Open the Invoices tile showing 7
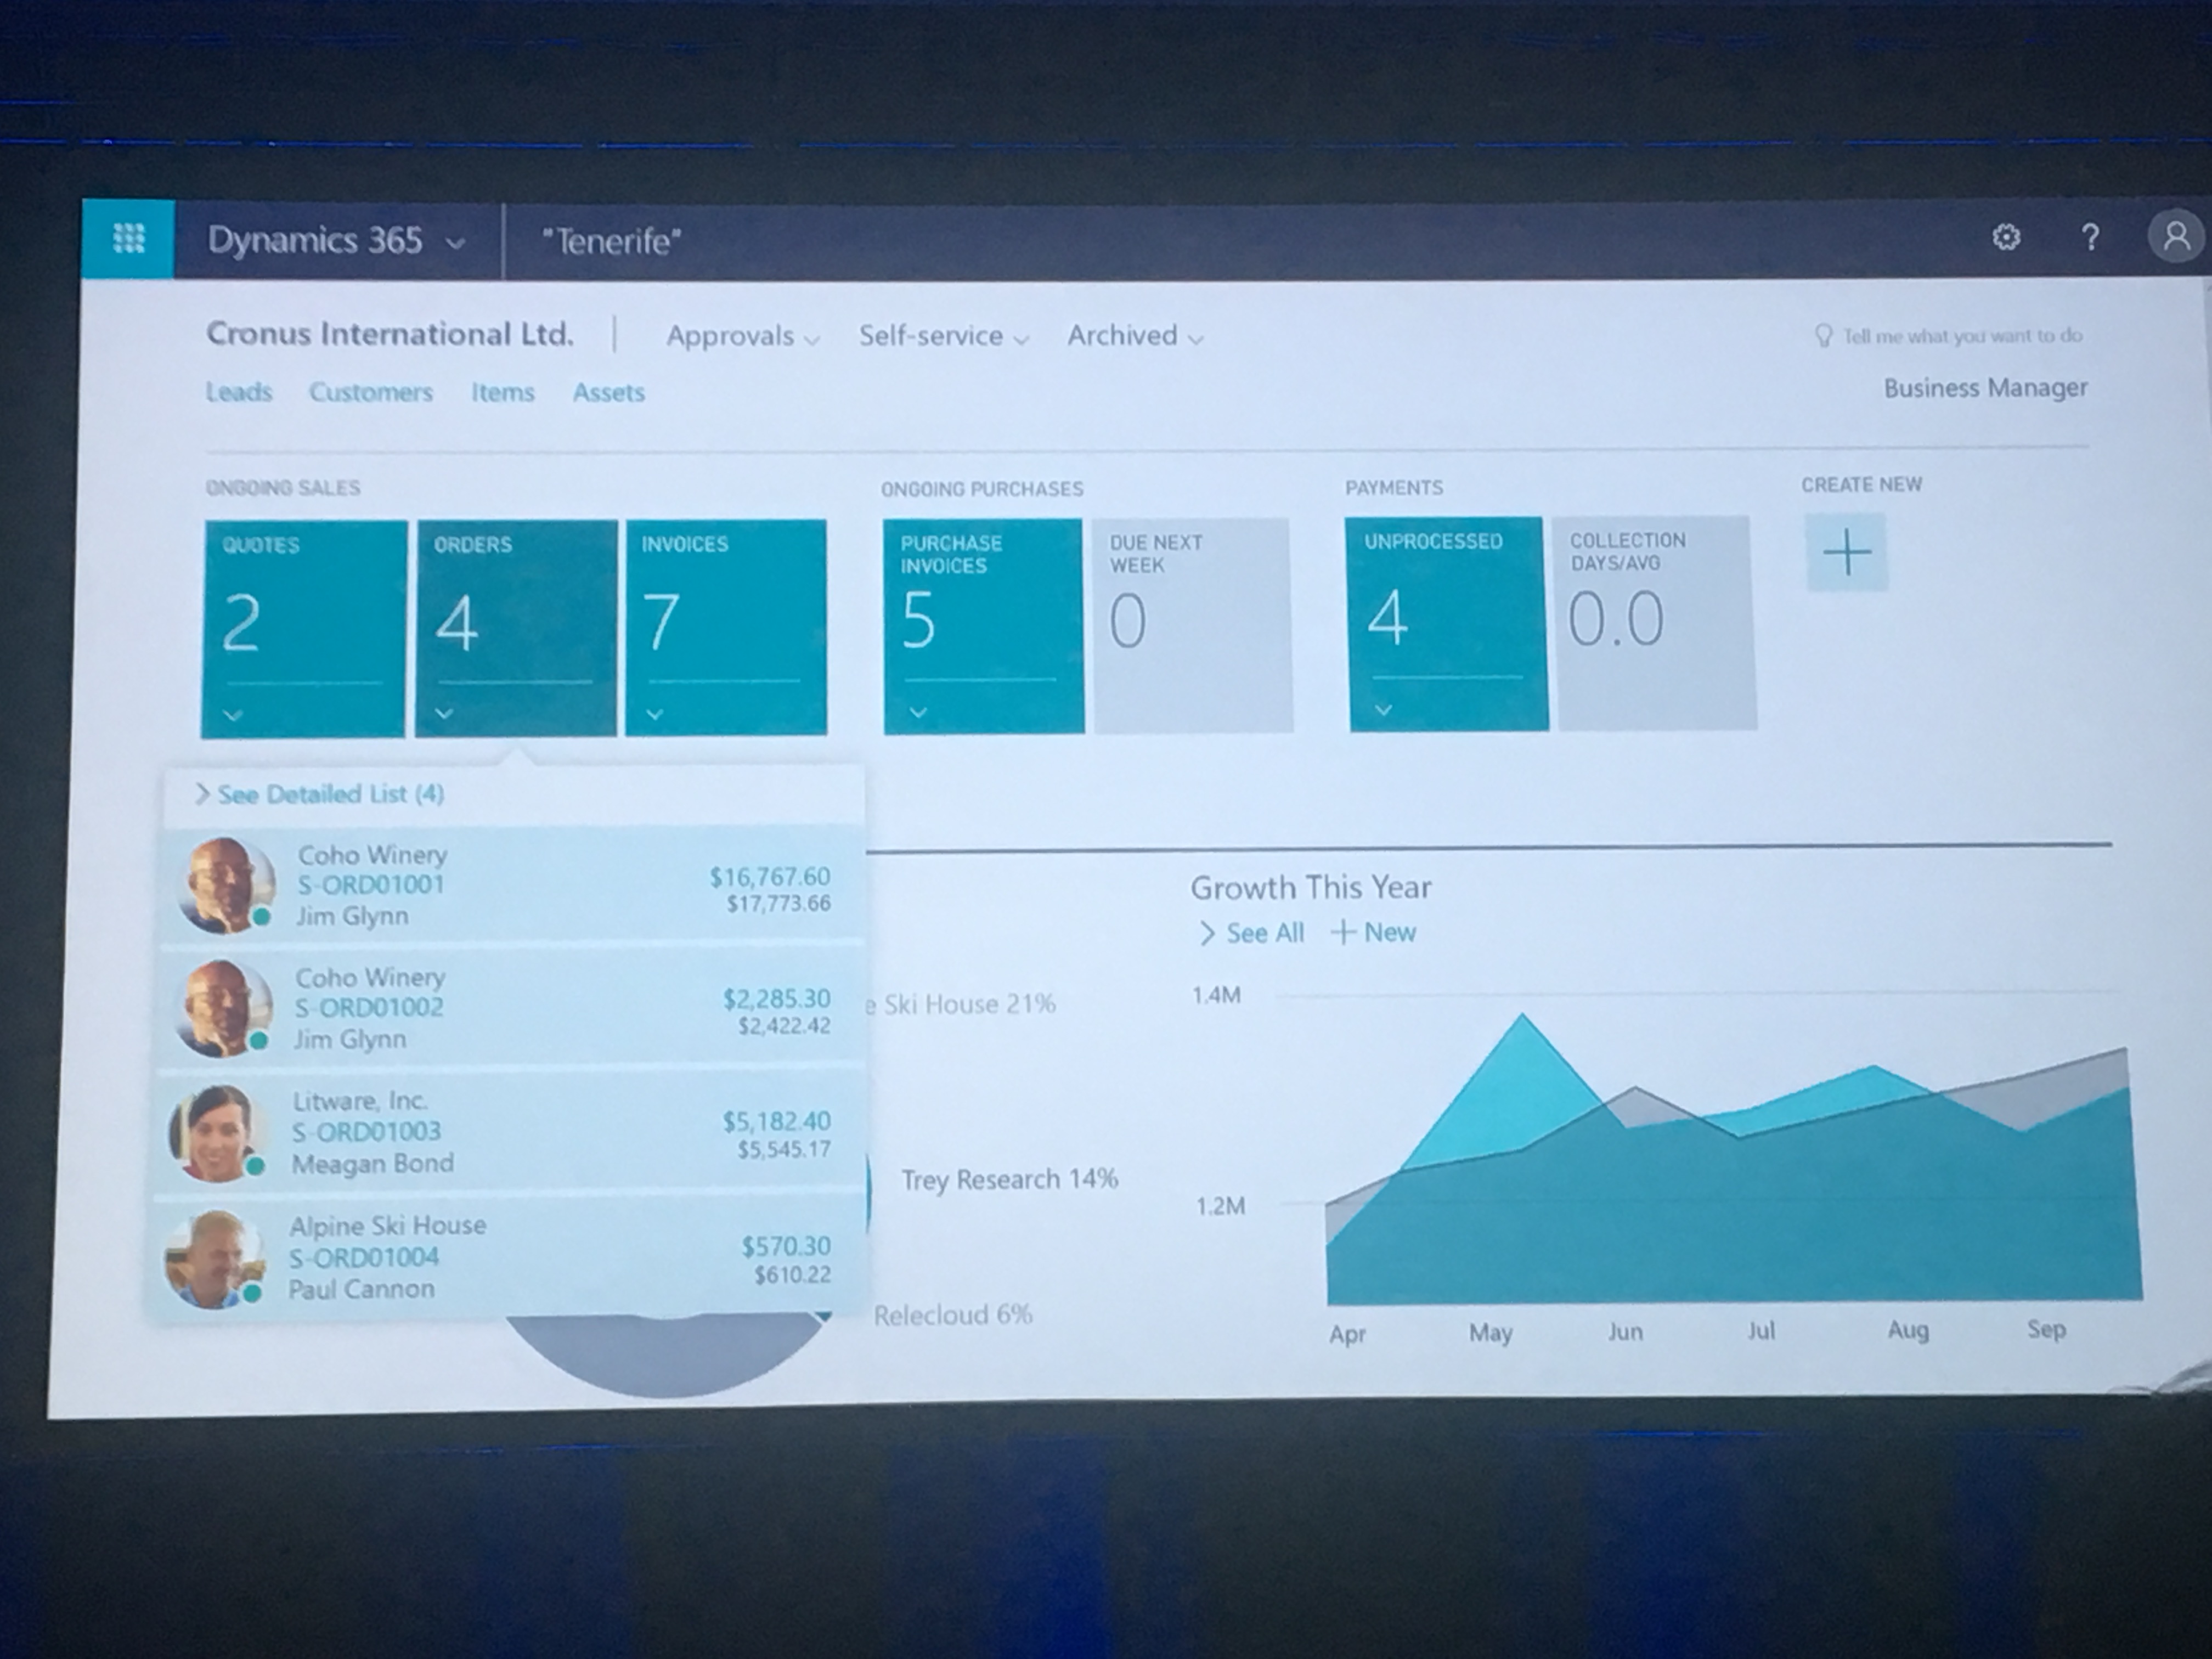The width and height of the screenshot is (2212, 1659). tap(726, 627)
